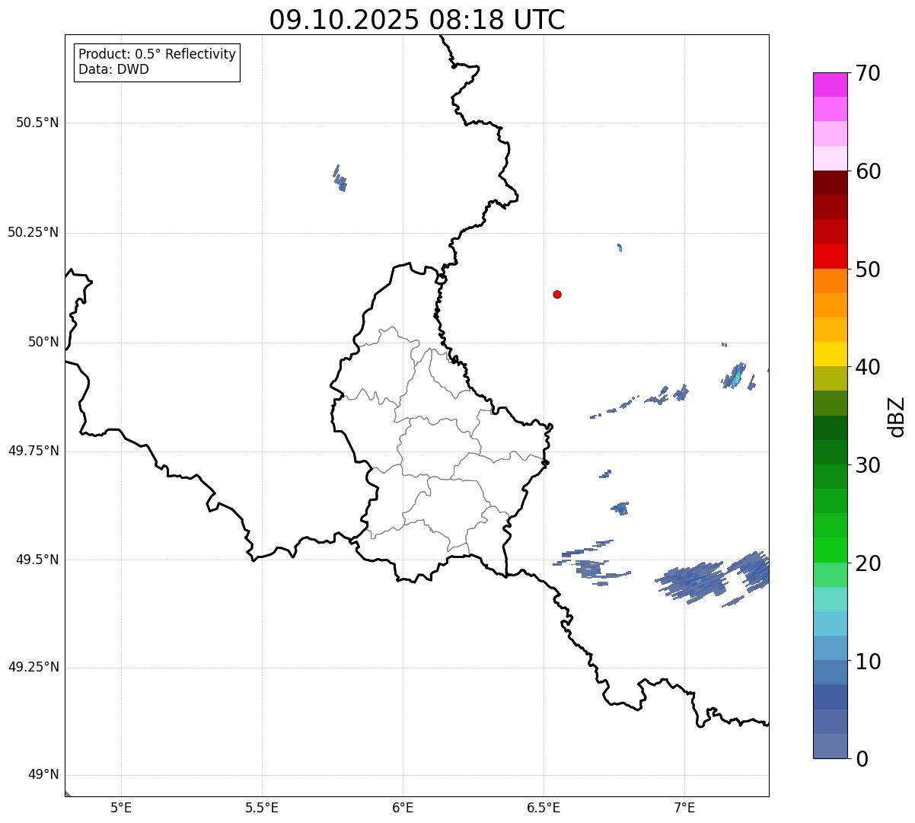Click the bright red colorbar swatch near 50
This screenshot has width=915, height=823.
pos(830,257)
